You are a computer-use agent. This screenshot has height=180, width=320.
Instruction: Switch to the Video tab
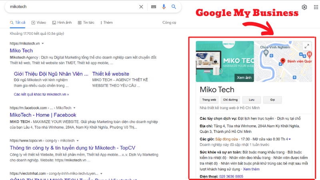[39, 22]
